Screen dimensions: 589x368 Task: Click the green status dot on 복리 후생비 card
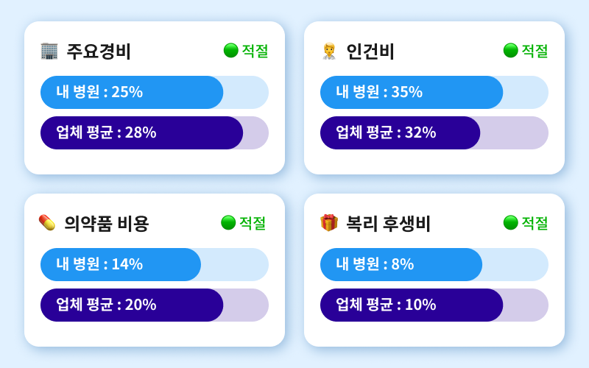tap(511, 222)
